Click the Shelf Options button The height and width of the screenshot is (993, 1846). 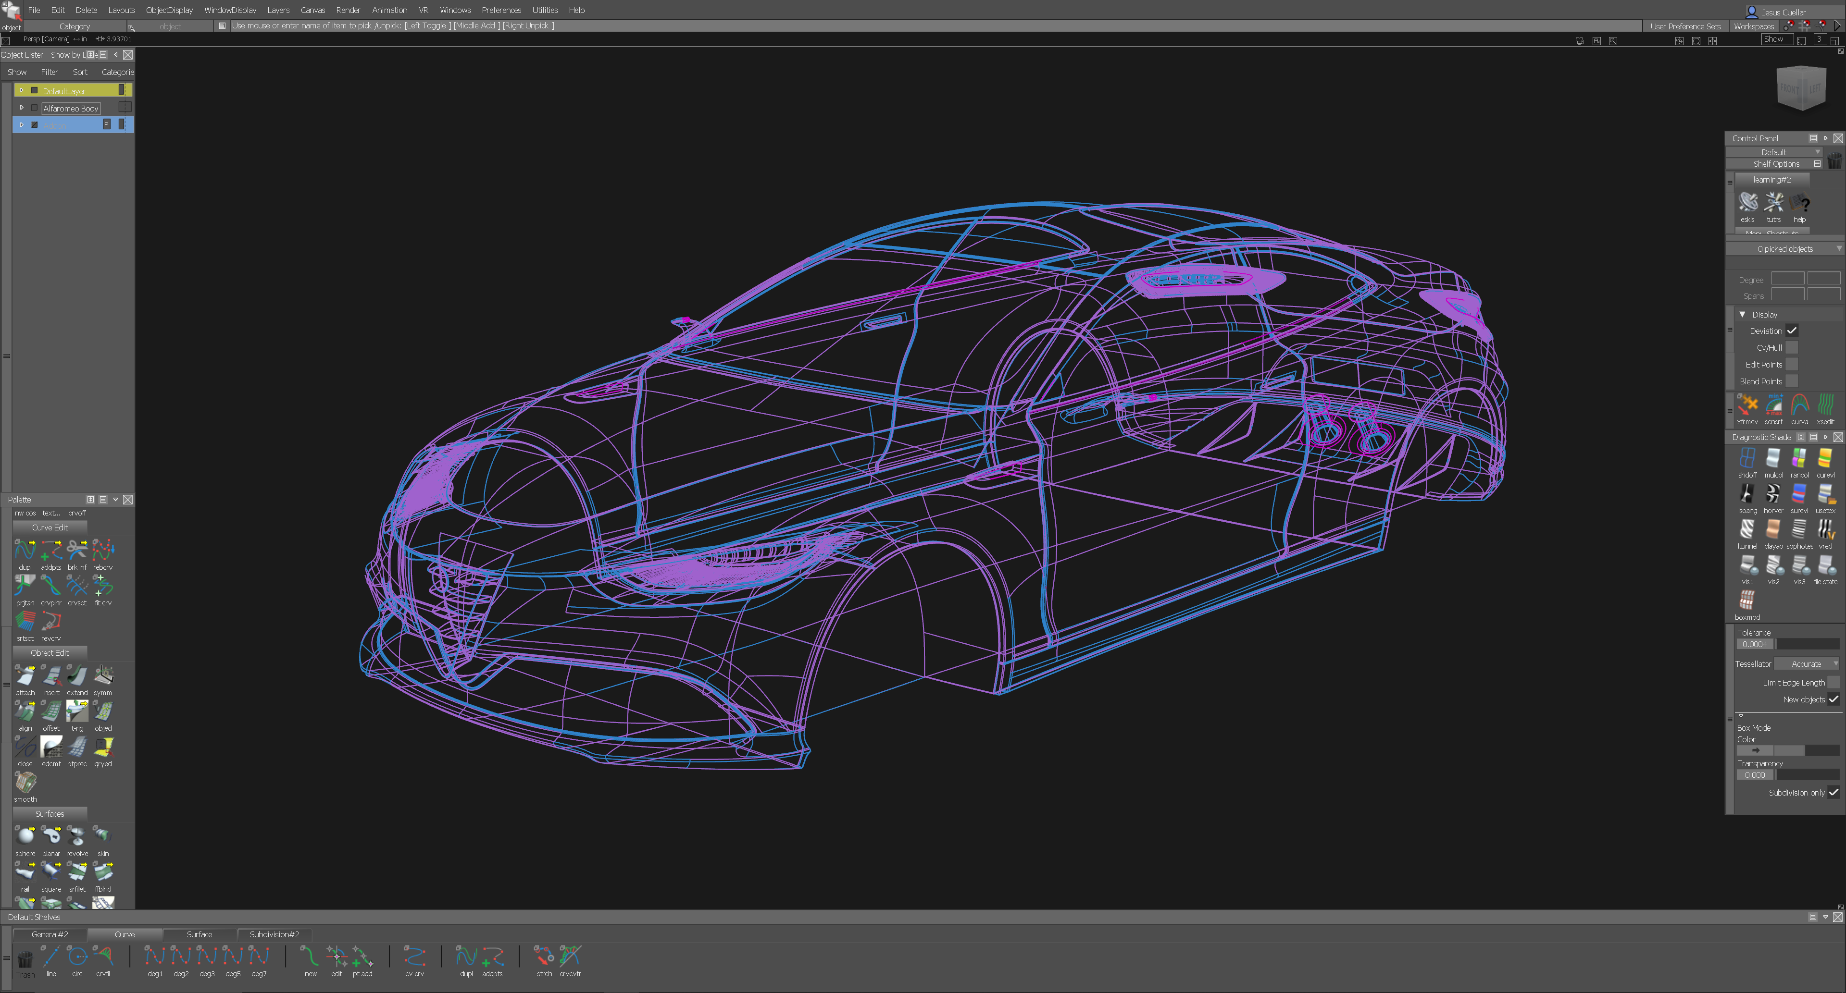point(1776,164)
